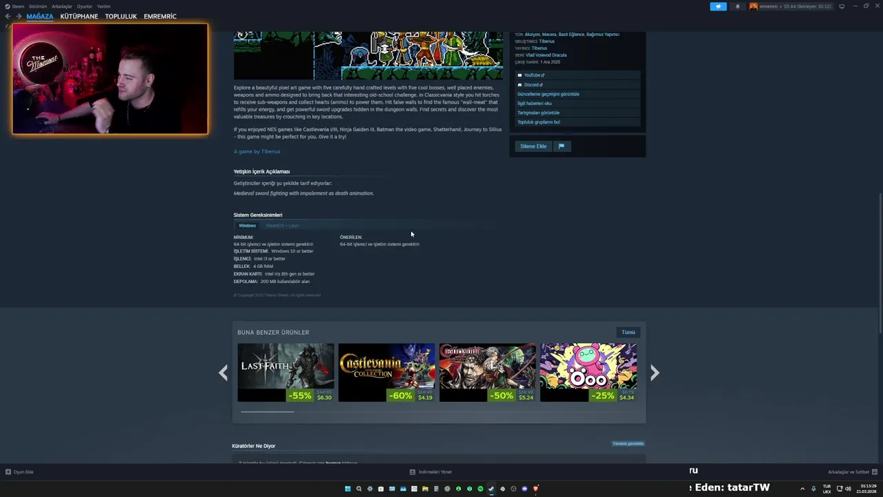
Task: Open the network and volume tray icons
Action: click(x=843, y=489)
